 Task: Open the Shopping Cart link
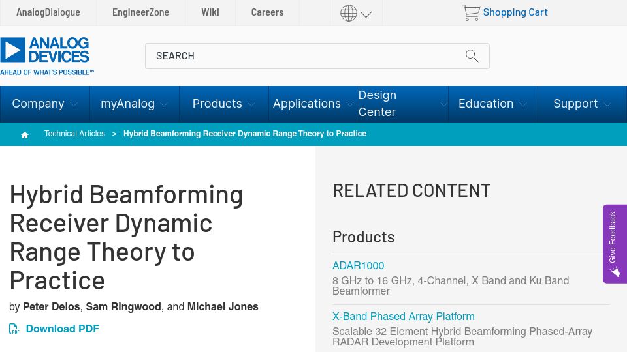tap(515, 12)
